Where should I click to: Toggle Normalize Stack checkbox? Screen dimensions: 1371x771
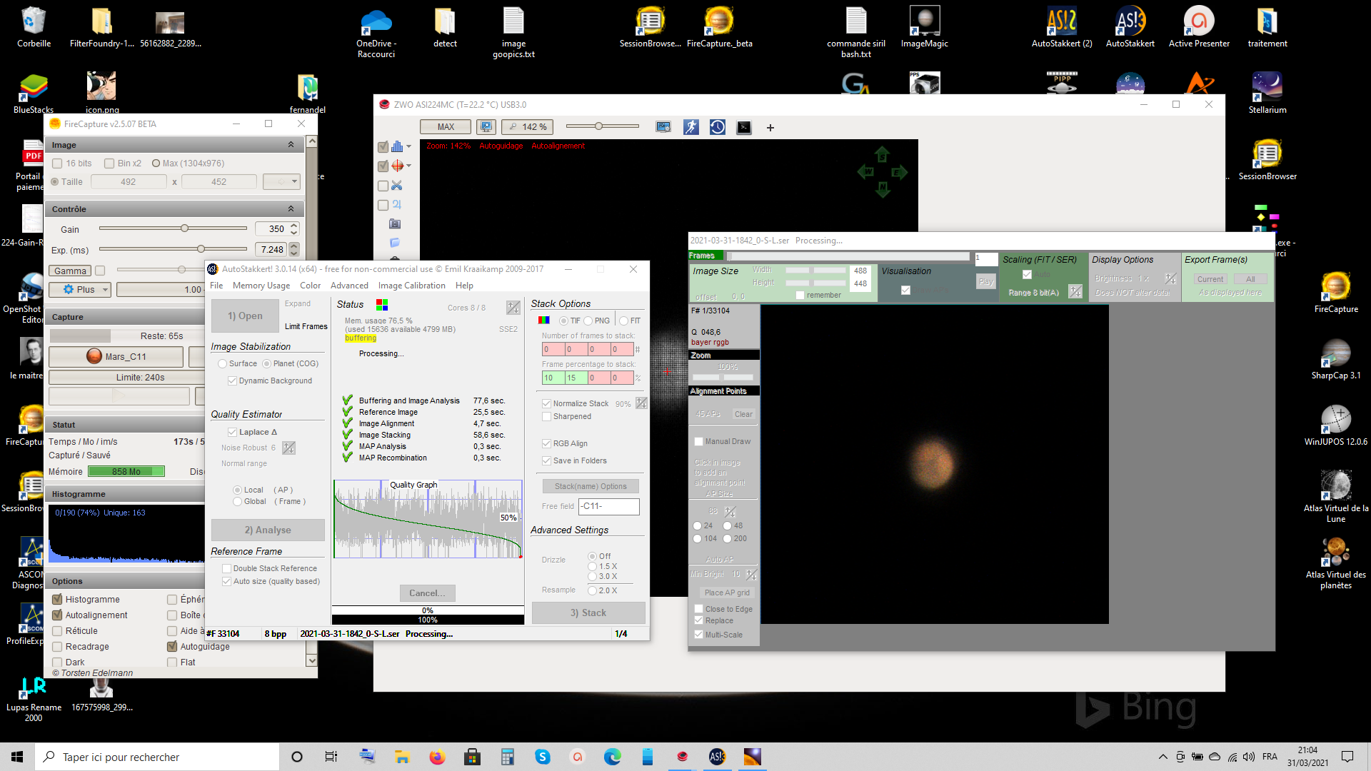tap(546, 403)
